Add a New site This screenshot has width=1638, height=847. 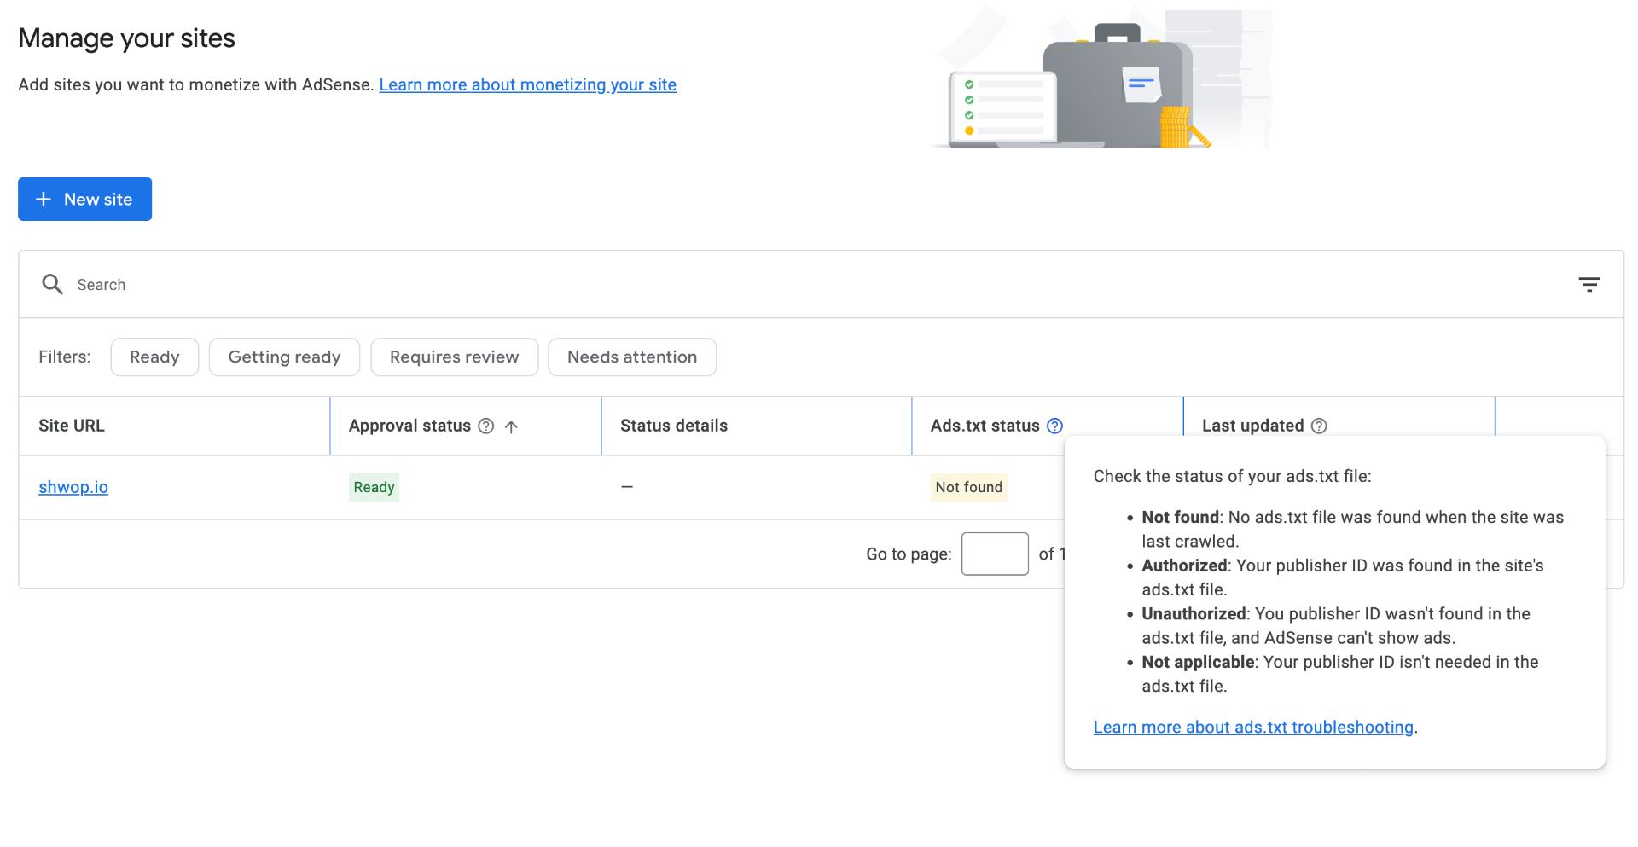tap(84, 199)
